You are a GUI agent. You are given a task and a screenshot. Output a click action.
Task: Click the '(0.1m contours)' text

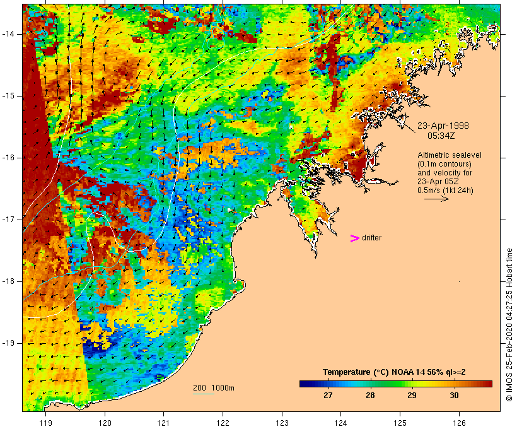point(444,164)
